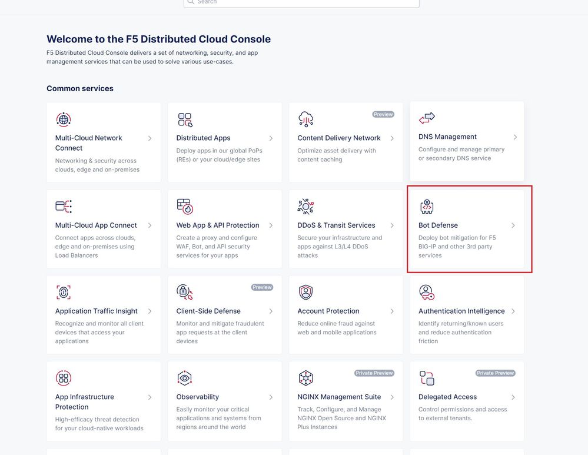Click the Private Preview badge on Delegated Access
The image size is (588, 455).
[x=495, y=373]
